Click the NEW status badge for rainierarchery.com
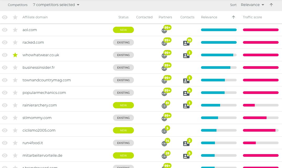 point(123,105)
